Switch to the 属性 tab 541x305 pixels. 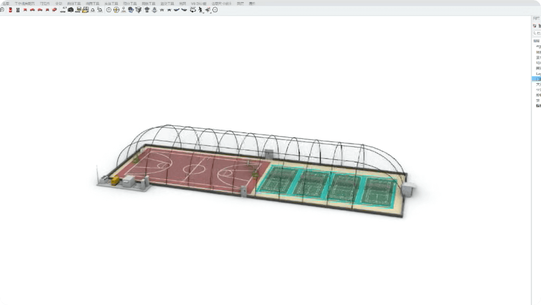(252, 4)
